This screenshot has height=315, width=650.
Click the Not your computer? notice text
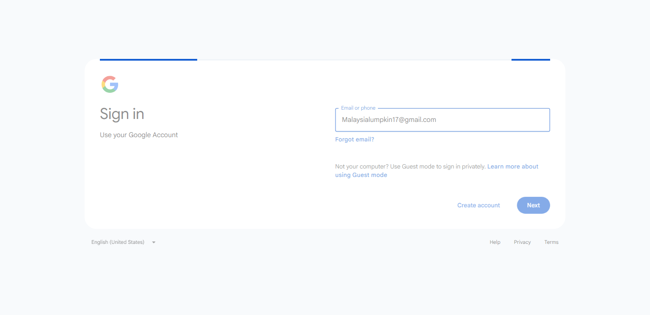pos(410,166)
